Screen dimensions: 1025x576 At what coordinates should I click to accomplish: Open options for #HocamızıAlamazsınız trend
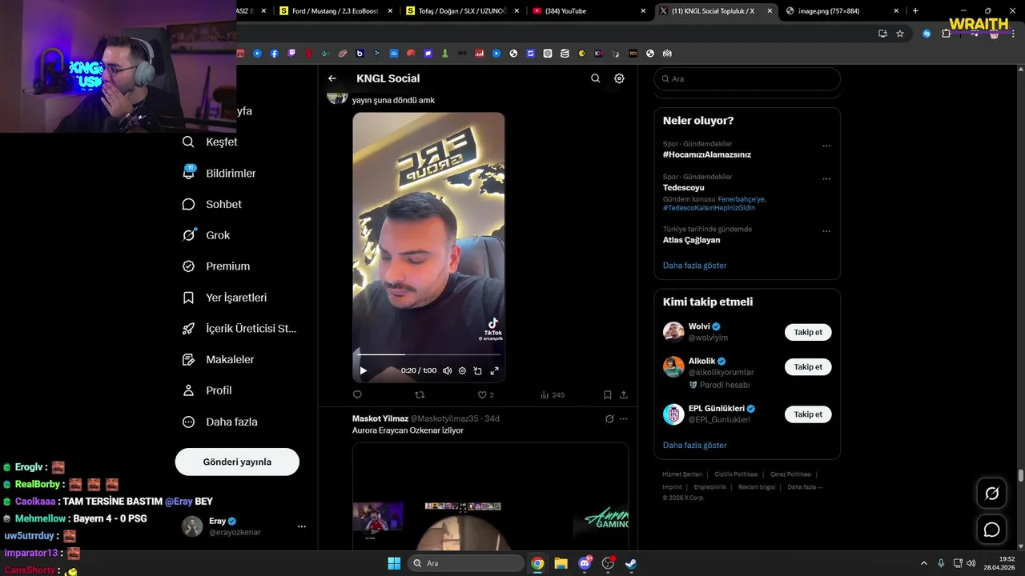[x=826, y=146]
